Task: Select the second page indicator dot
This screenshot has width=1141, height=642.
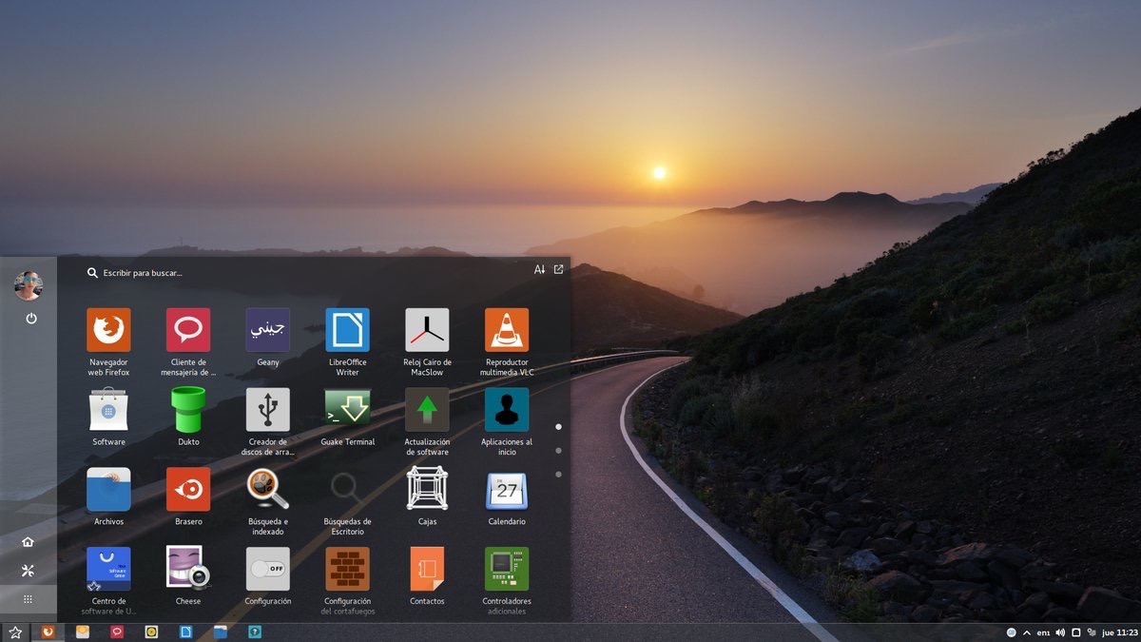Action: pos(559,448)
